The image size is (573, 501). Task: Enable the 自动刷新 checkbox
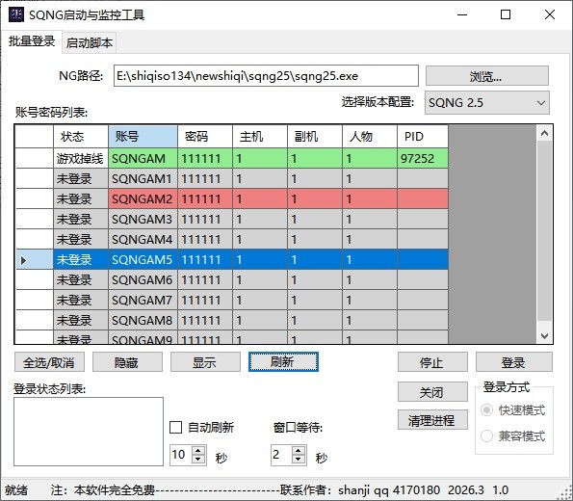176,427
